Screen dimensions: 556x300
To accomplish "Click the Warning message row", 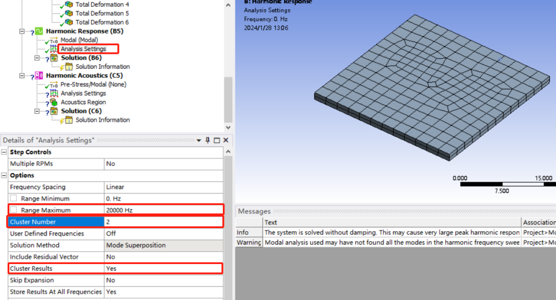I will [396, 242].
